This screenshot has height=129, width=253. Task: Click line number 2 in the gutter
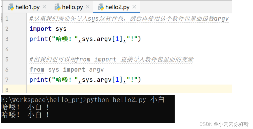pos(7,29)
